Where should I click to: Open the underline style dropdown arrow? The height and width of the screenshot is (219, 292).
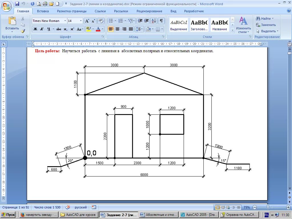[53, 29]
